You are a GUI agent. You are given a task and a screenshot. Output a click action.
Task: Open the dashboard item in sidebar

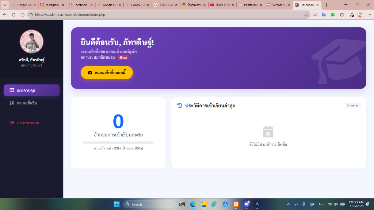click(31, 90)
